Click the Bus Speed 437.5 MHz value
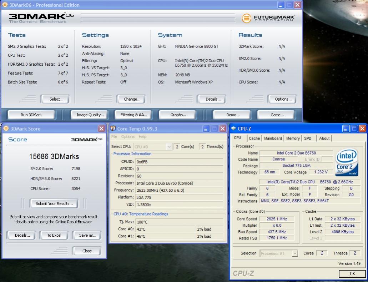 (277, 232)
